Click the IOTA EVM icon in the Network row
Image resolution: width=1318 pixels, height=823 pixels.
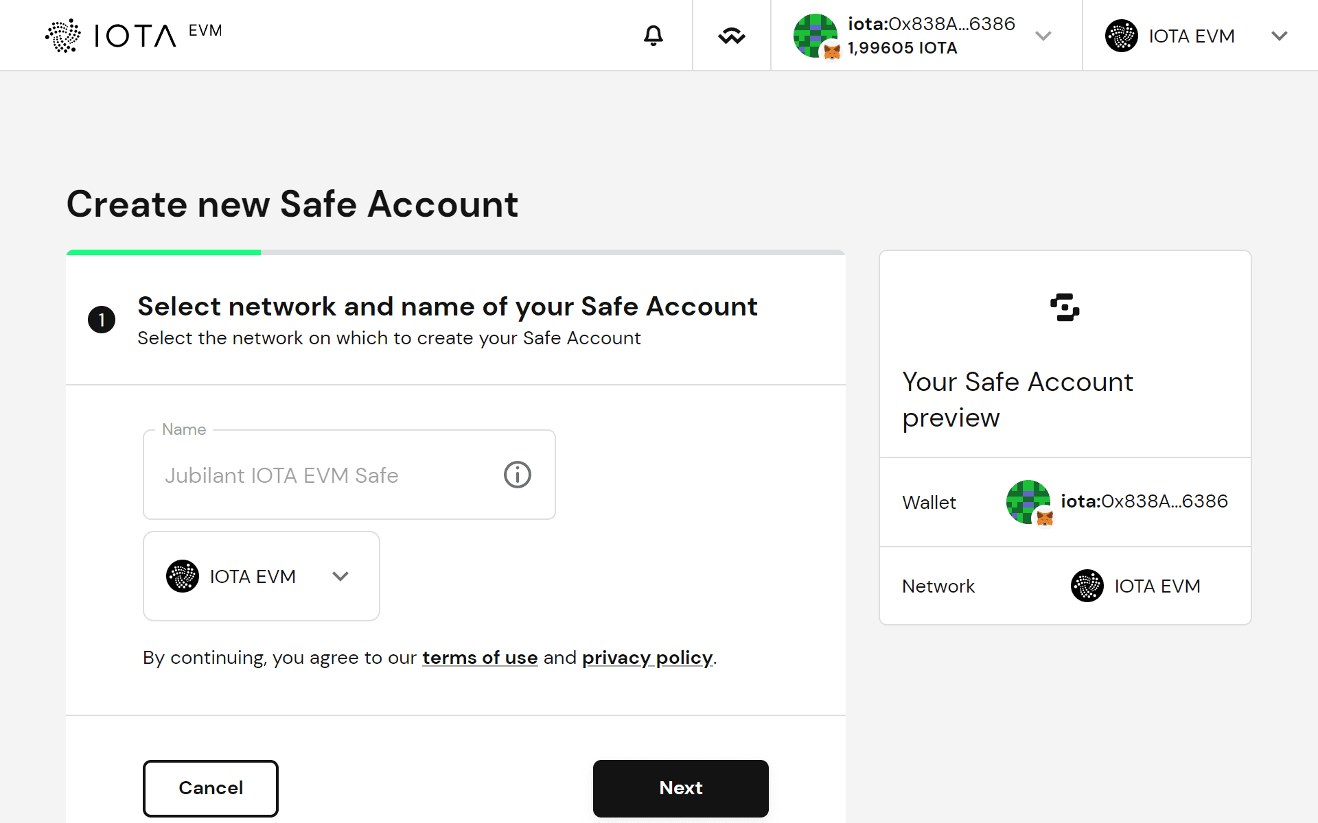pyautogui.click(x=1086, y=586)
